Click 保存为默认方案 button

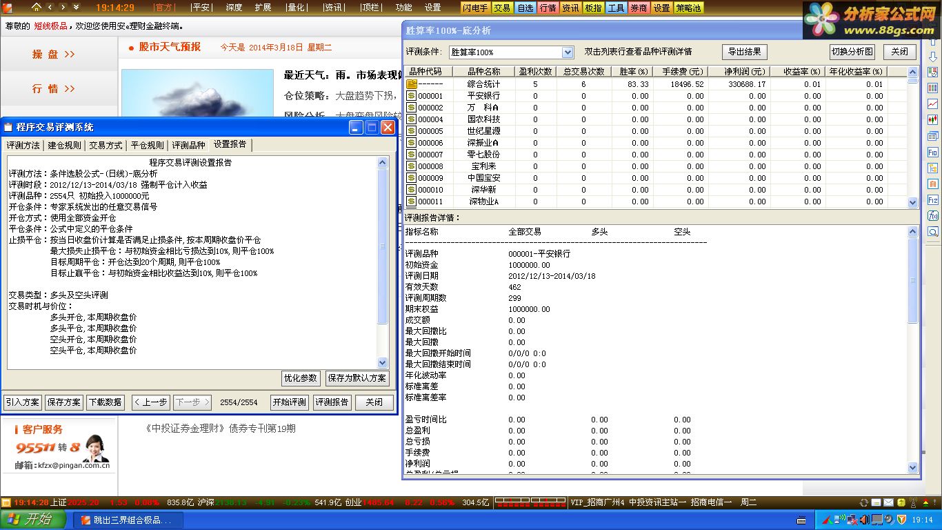coord(357,378)
